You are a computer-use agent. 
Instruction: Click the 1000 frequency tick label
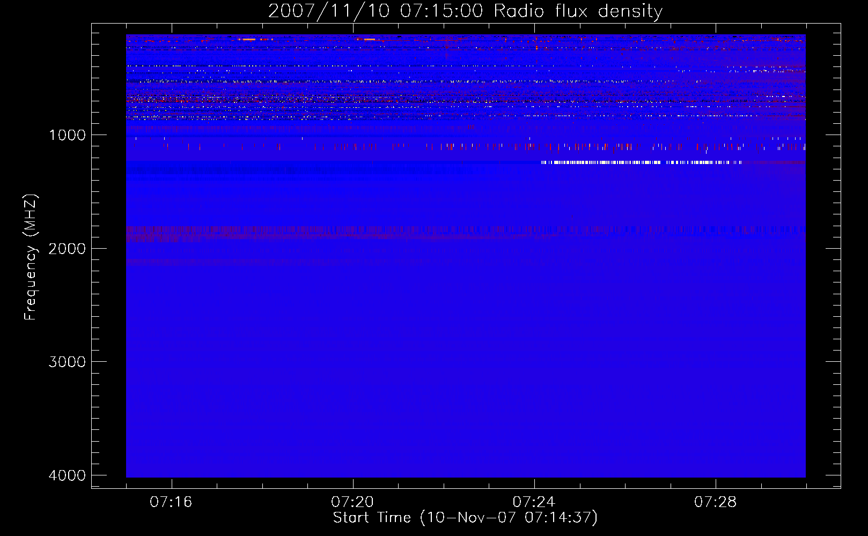(x=68, y=135)
